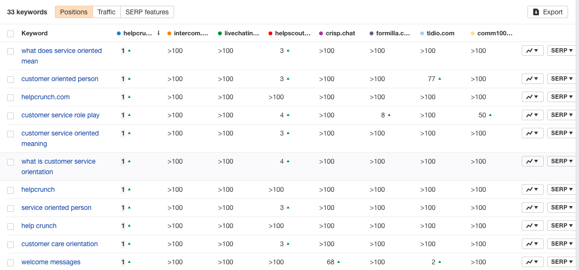Image resolution: width=579 pixels, height=270 pixels.
Task: Open SERP dropdown for 'customer care orientation'
Action: click(x=562, y=244)
